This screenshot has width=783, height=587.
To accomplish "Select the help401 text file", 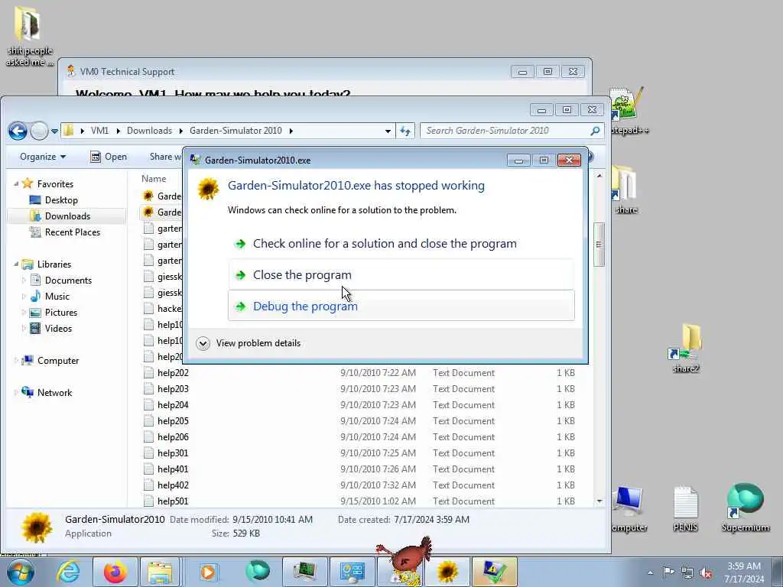I will tap(173, 469).
